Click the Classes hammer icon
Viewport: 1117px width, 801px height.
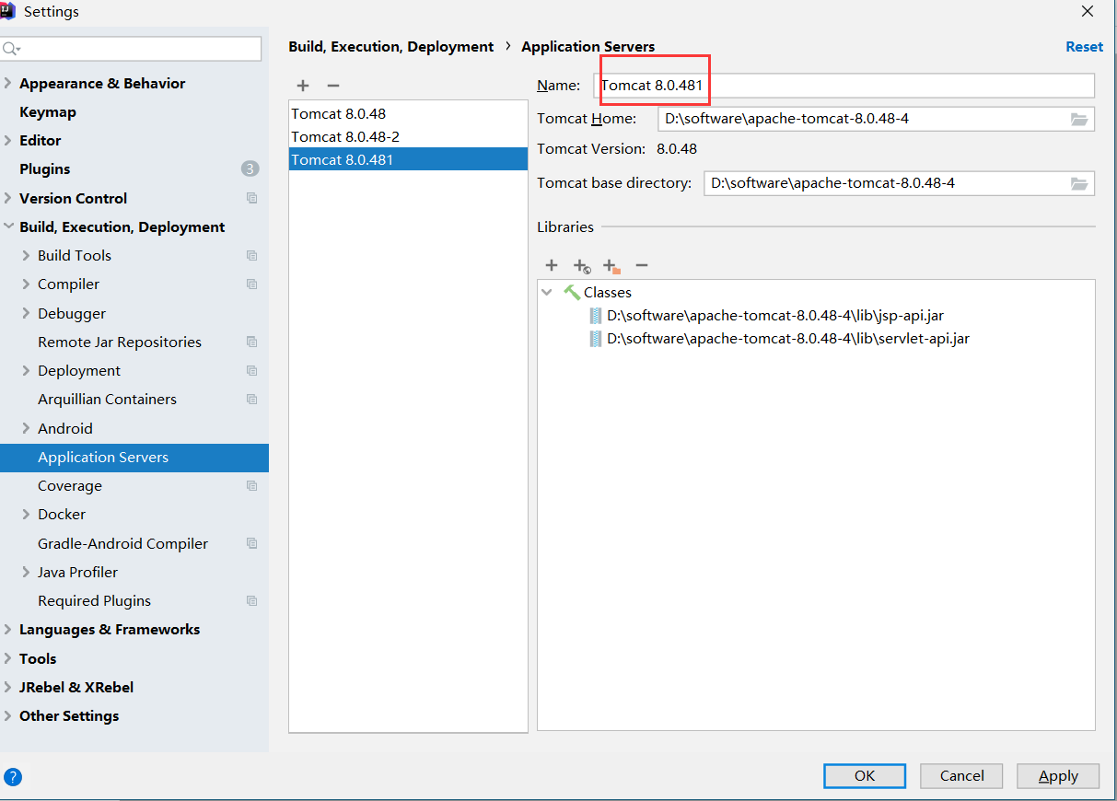coord(572,292)
